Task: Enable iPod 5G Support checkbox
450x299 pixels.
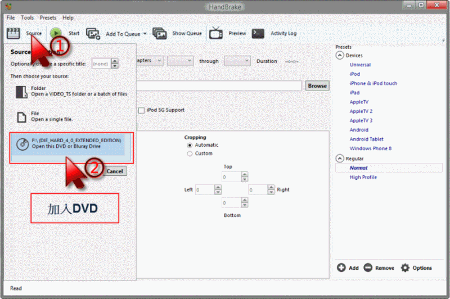Action: click(x=142, y=110)
